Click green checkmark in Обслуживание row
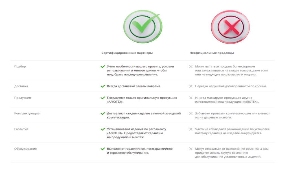 point(103,149)
